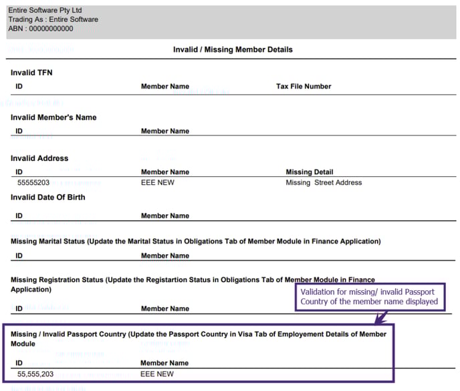Click ID 55,555,203 in Passport Country section
The height and width of the screenshot is (391, 460).
pos(35,374)
